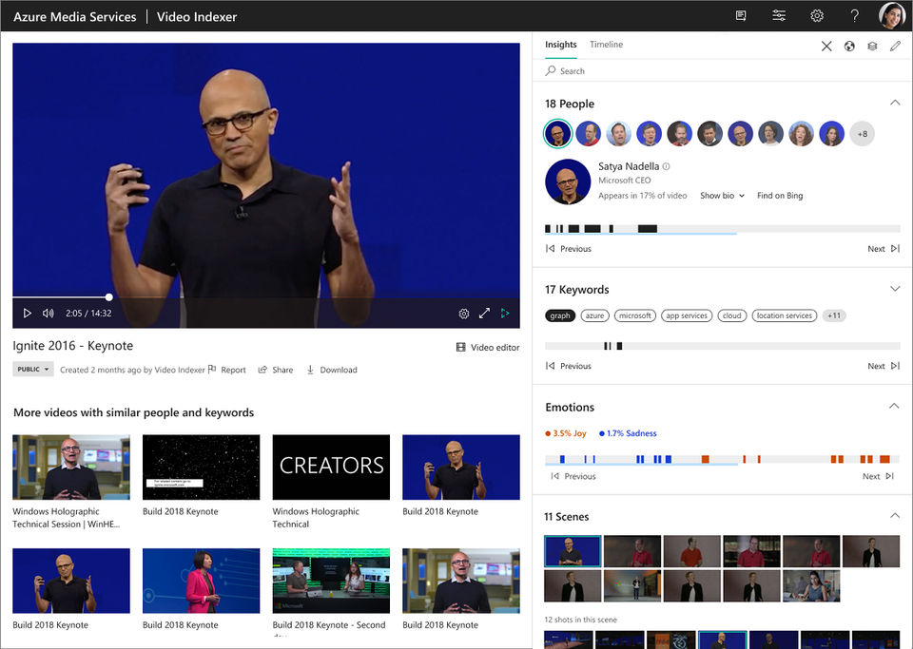Image resolution: width=913 pixels, height=649 pixels.
Task: Play the video
Action: pos(27,313)
